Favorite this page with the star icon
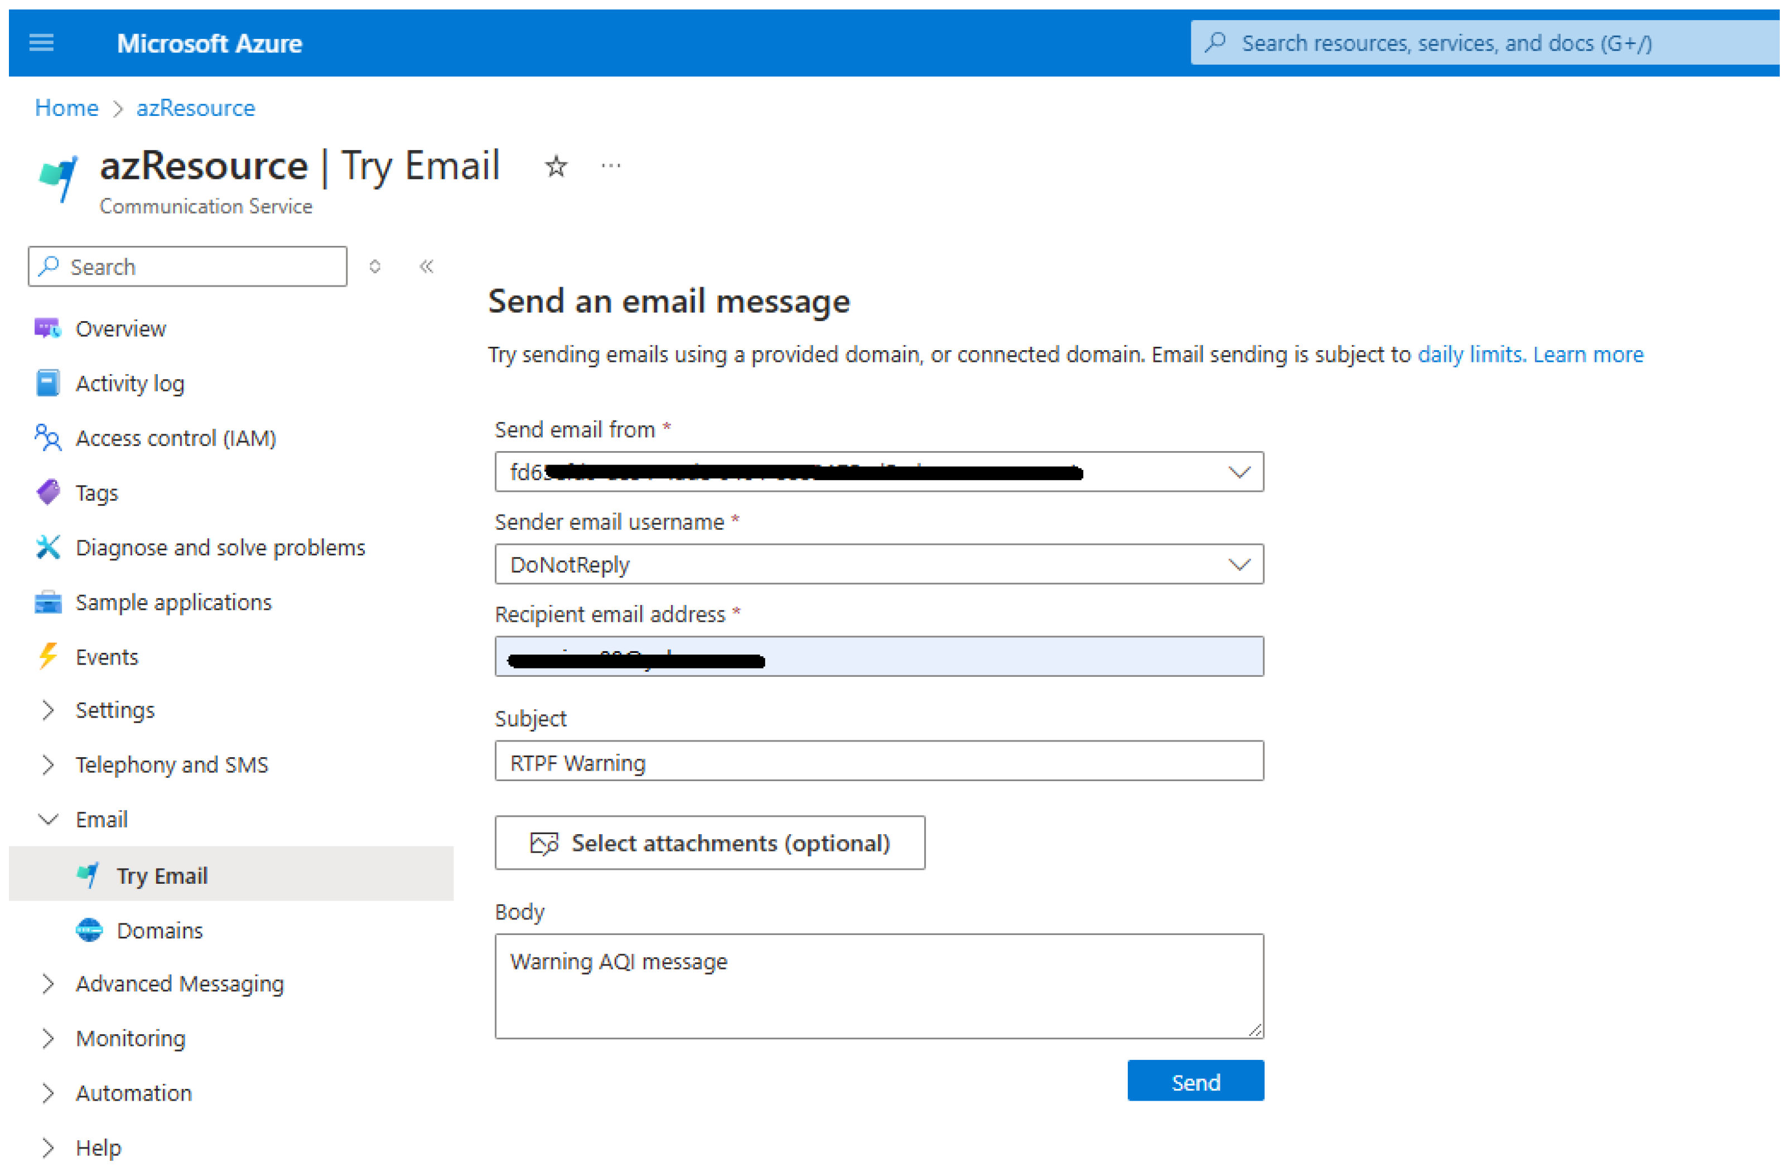Screen dimensions: 1787x1172 (x=556, y=166)
